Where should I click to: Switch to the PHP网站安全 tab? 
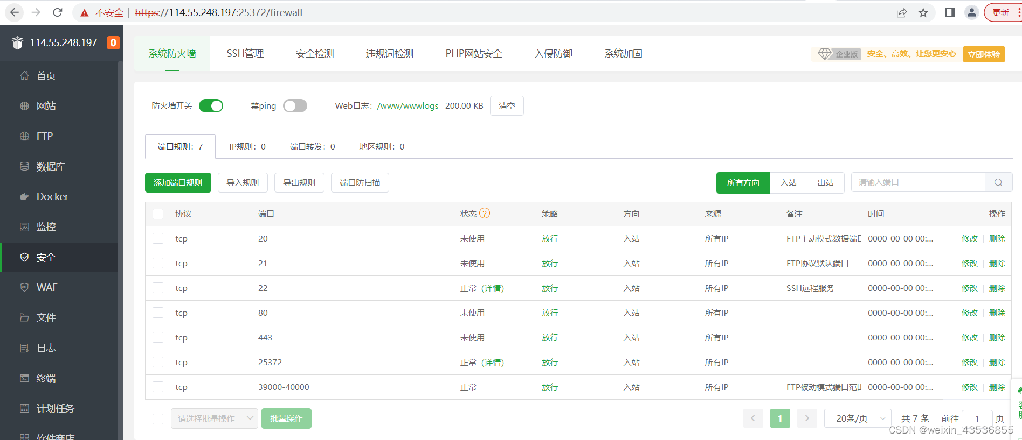tap(474, 54)
